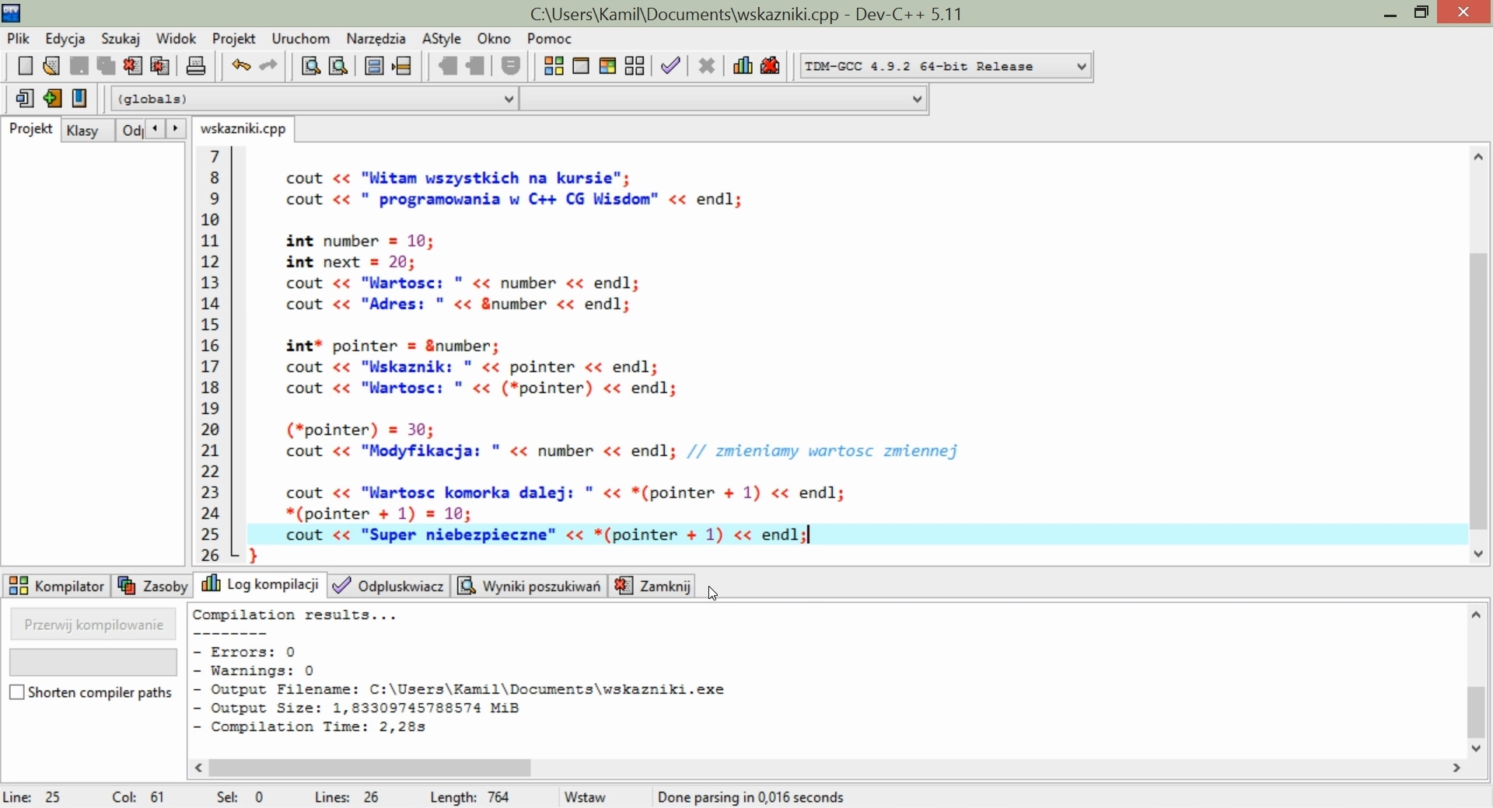Image resolution: width=1493 pixels, height=808 pixels.
Task: Click the Compile icon with four squares
Action: point(554,67)
